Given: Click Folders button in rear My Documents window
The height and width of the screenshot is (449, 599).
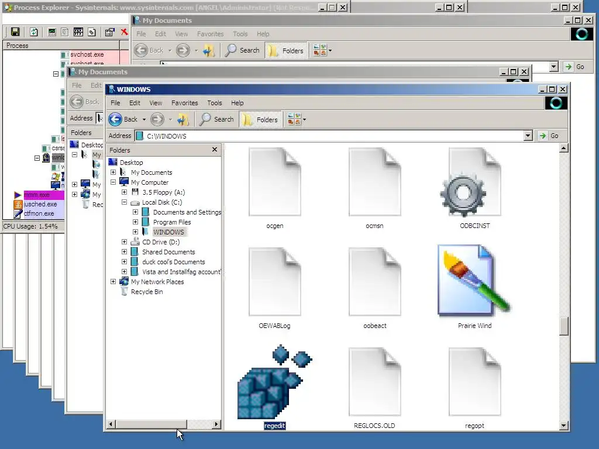Looking at the screenshot, I should [x=286, y=50].
